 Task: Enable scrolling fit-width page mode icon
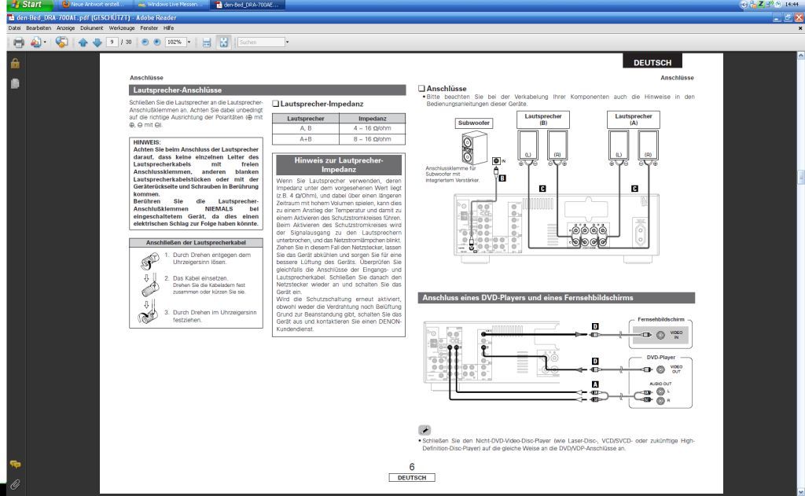[x=207, y=42]
